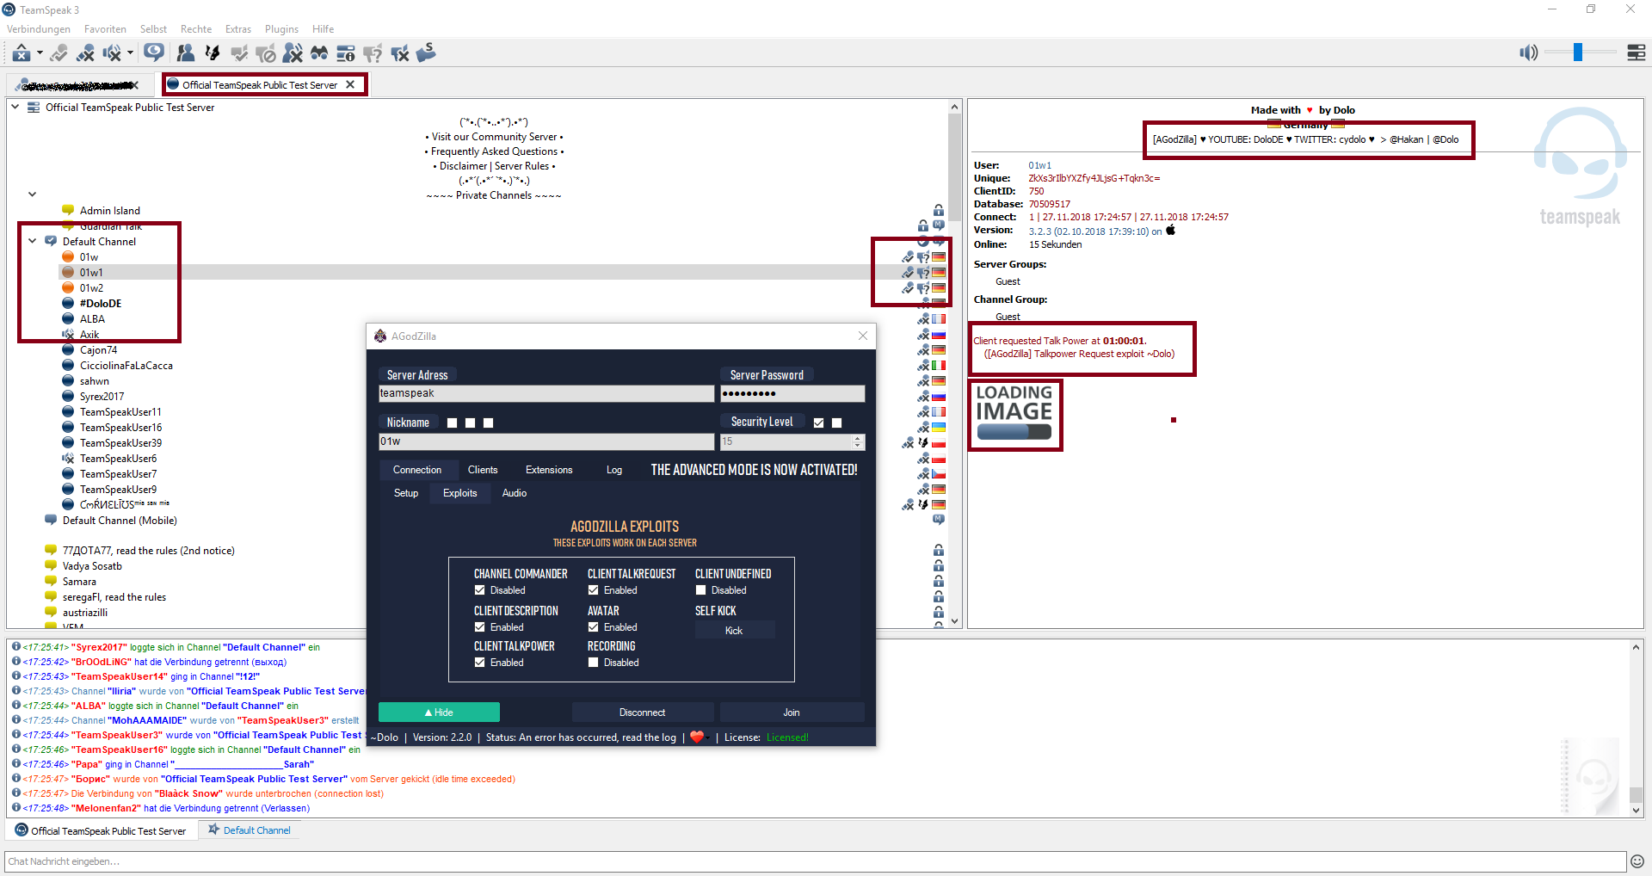The height and width of the screenshot is (876, 1652).
Task: Open the Visit our Community Server link
Action: point(494,137)
